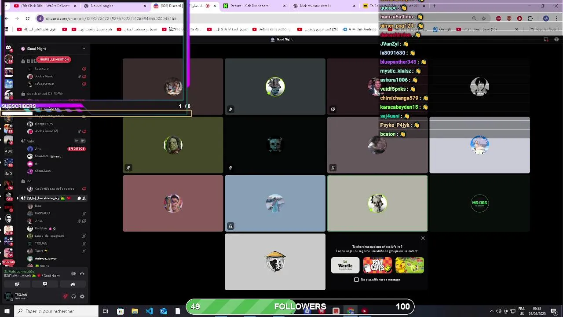This screenshot has width=563, height=317.
Task: Disconnect from voice with hang-up icon
Action: point(82,274)
